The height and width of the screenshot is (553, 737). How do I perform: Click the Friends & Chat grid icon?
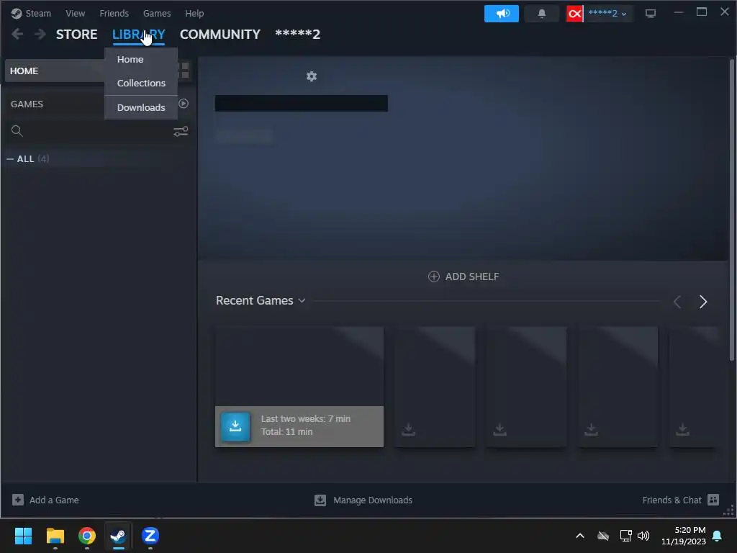click(x=713, y=500)
